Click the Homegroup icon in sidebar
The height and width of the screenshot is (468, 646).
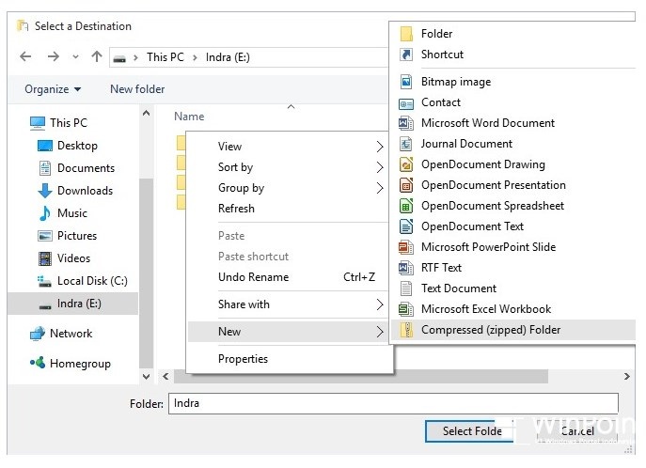[x=38, y=364]
